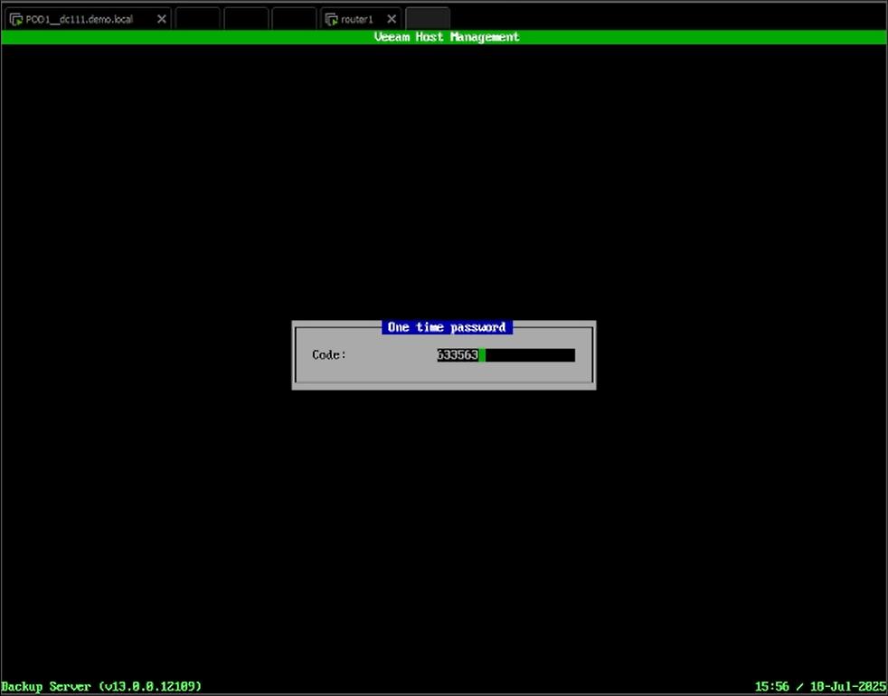Screen dimensions: 888x696
Task: Open the blank tab right of router1
Action: pos(427,19)
